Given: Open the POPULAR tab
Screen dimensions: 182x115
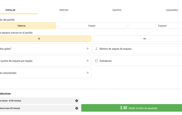Looking at the screenshot, I should (10, 10).
